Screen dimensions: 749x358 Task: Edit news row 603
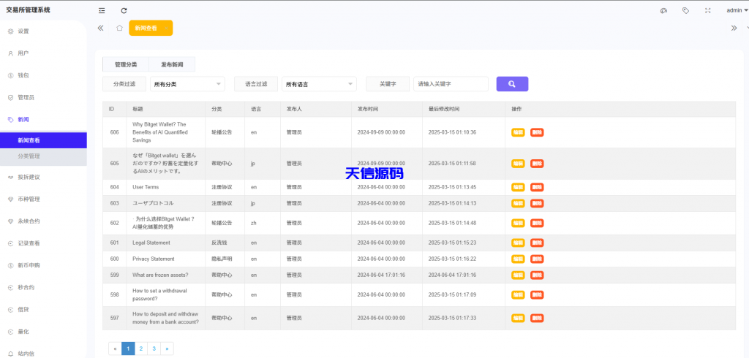click(519, 203)
